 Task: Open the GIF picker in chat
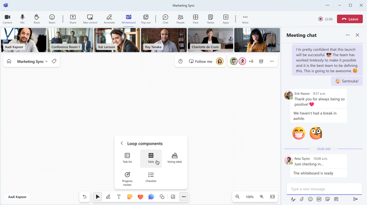point(319,199)
